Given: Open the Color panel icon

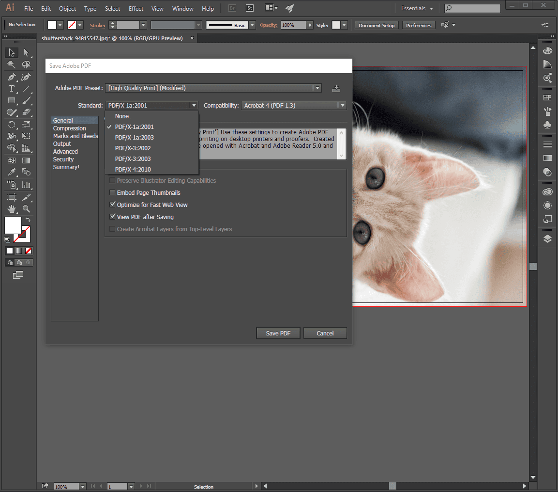Looking at the screenshot, I should point(547,51).
